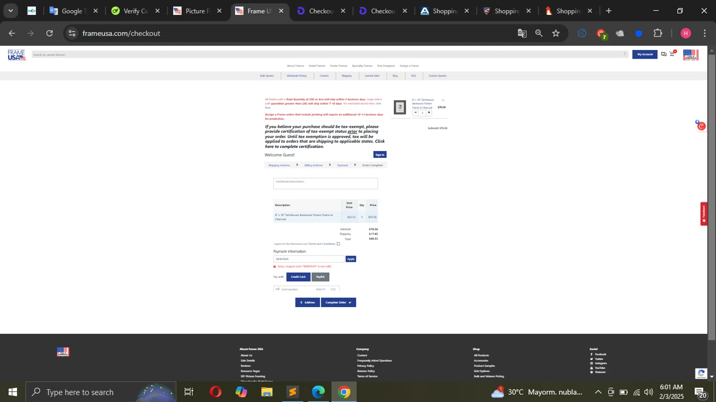716x402 pixels.
Task: Click the coupon code field containing NEWYEAR
Action: pyautogui.click(x=309, y=259)
